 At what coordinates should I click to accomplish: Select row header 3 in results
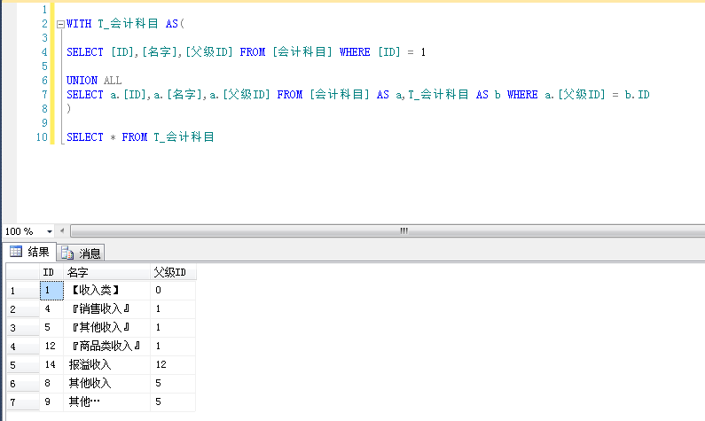(x=23, y=328)
